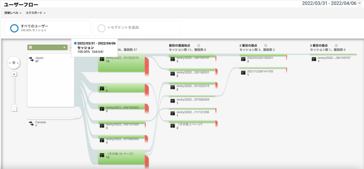Click page icon of (その他 2 ページ) node

click(172, 126)
